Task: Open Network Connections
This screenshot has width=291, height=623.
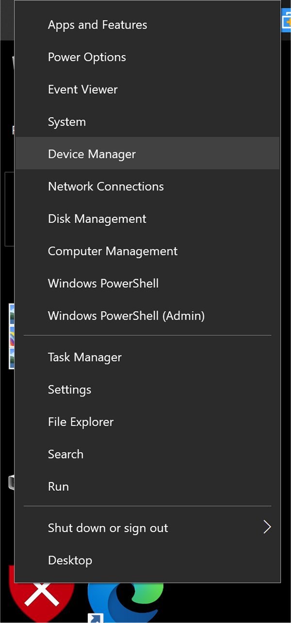Action: (x=106, y=186)
